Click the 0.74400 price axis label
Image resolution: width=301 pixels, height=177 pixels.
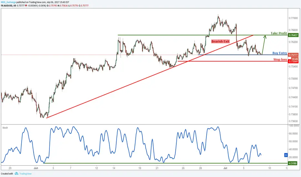click(x=293, y=98)
